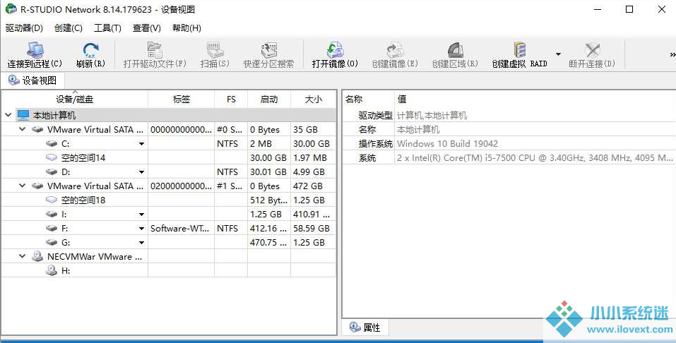Click the 410.91 size cell of I:
The image size is (676, 343).
click(x=312, y=214)
